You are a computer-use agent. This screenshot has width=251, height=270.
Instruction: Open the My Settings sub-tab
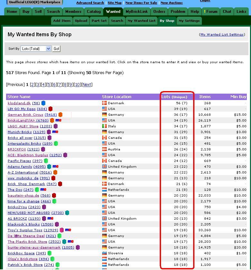pos(189,21)
